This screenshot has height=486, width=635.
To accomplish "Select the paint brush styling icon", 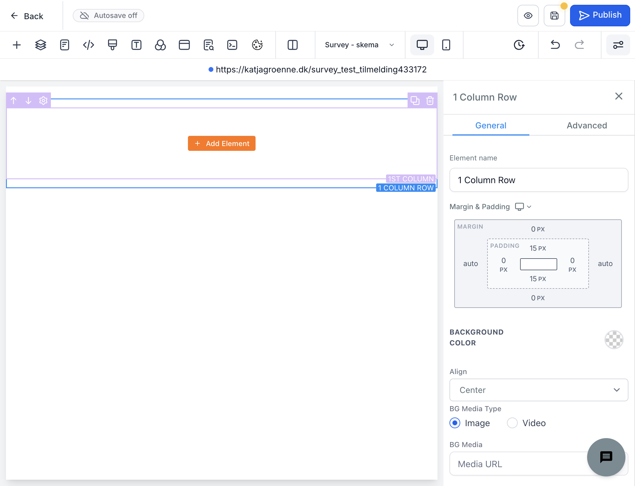I will (x=113, y=45).
